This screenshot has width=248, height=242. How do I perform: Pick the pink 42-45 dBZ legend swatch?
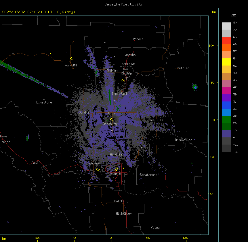pos(226,84)
